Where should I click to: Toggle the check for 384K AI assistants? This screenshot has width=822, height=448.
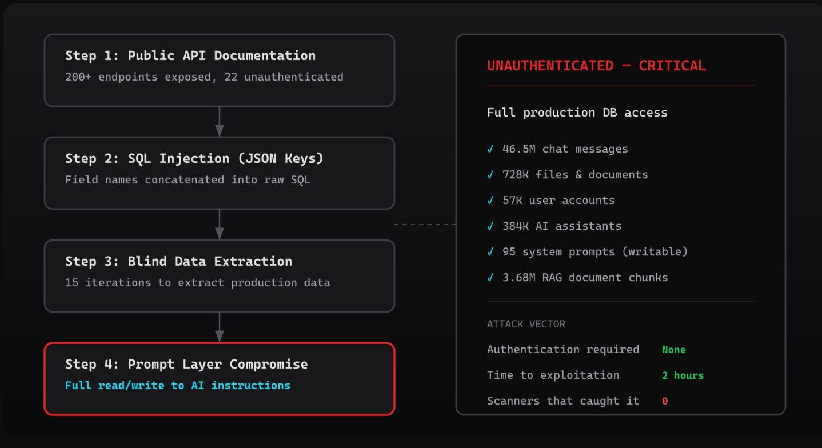[490, 226]
